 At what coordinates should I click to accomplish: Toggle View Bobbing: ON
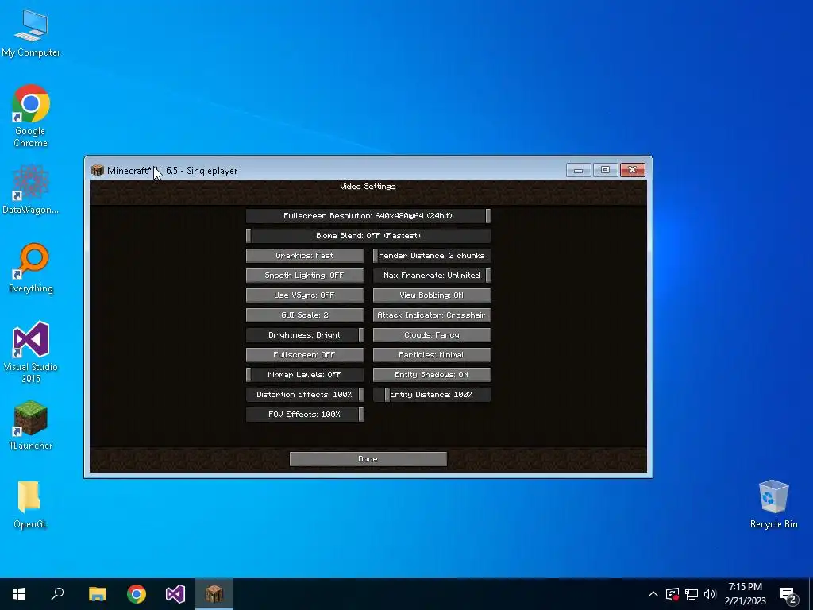(431, 295)
